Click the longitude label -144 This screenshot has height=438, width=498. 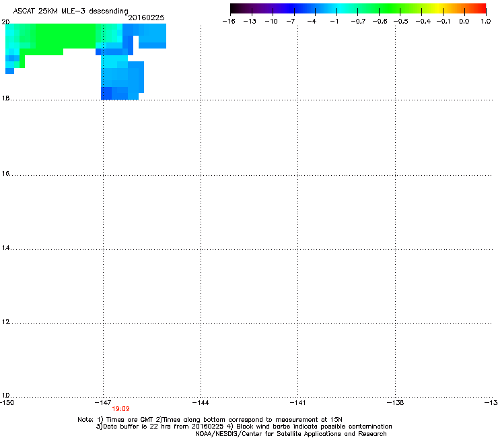[201, 403]
